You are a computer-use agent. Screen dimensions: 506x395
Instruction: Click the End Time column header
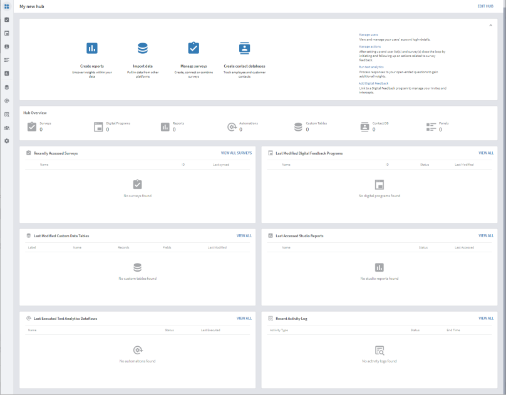pos(453,330)
